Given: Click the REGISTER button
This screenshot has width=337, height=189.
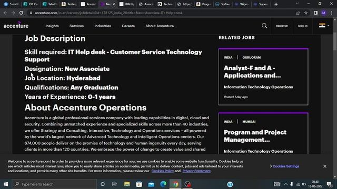Looking at the screenshot, I should click(282, 26).
